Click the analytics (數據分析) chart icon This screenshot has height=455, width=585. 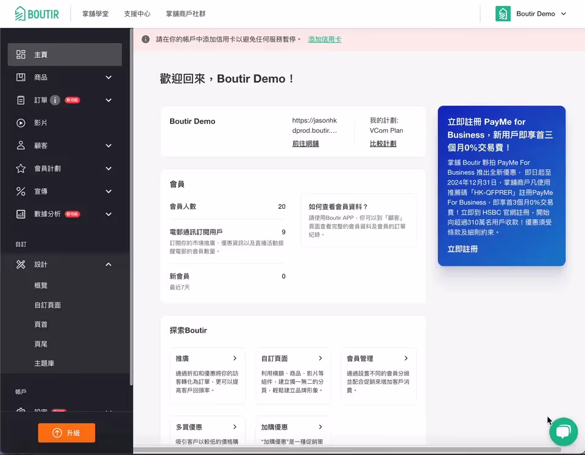tap(21, 214)
